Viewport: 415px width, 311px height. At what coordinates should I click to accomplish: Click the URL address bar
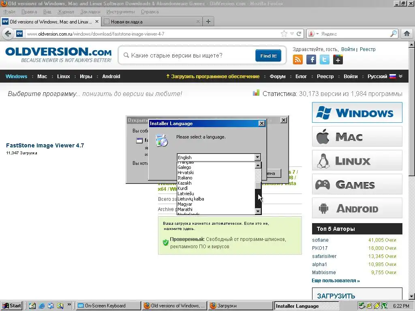coord(152,34)
